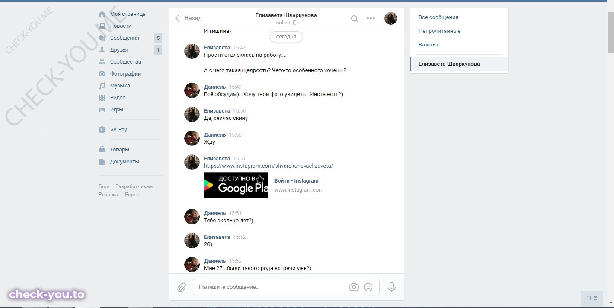The image size is (614, 308).
Task: Select message text 'Тебе сколько лет?)'
Action: (x=229, y=221)
